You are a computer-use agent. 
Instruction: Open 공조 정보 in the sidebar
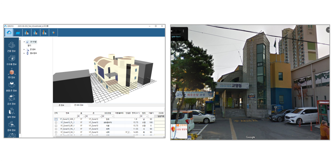coord(11,100)
